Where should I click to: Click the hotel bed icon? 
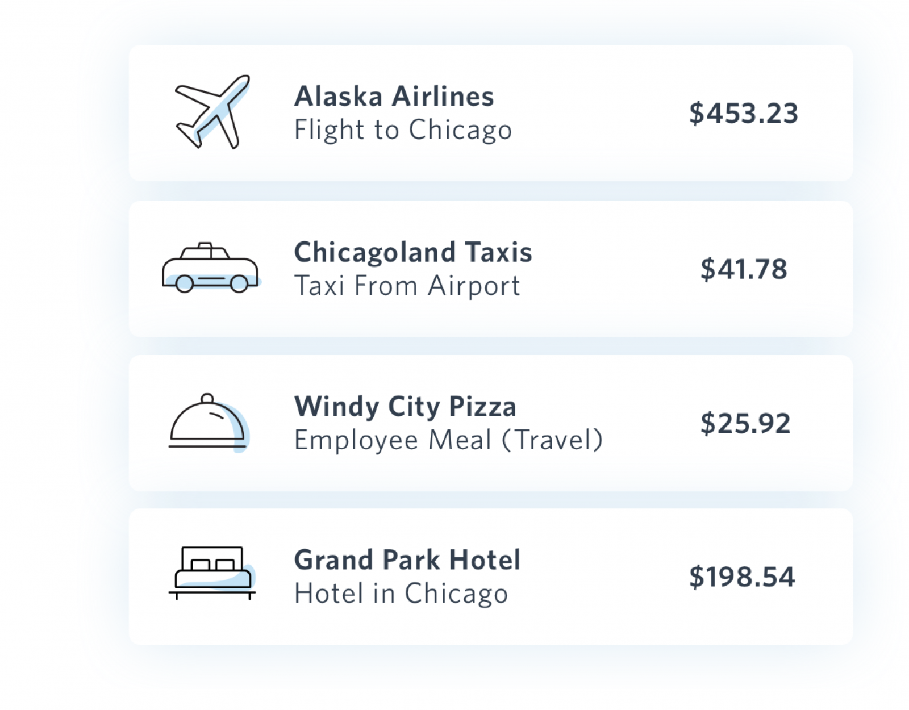tap(212, 573)
